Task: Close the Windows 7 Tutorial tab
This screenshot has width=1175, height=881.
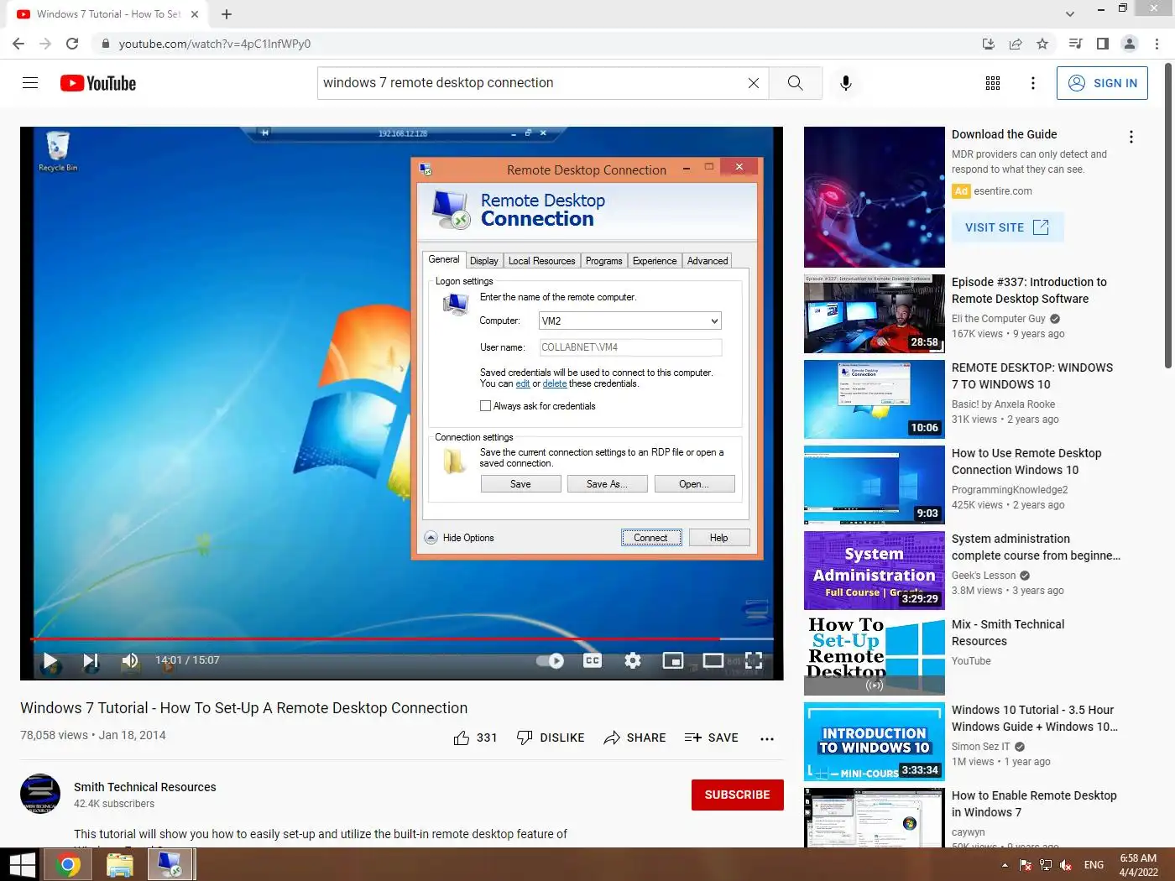Action: coord(195,14)
